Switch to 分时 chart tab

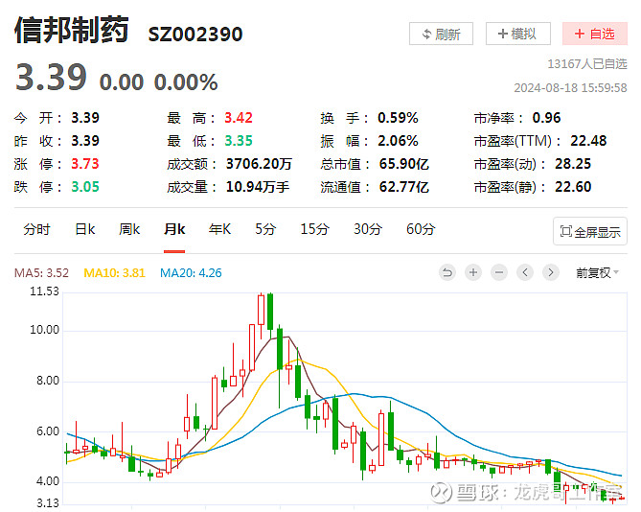click(x=36, y=229)
